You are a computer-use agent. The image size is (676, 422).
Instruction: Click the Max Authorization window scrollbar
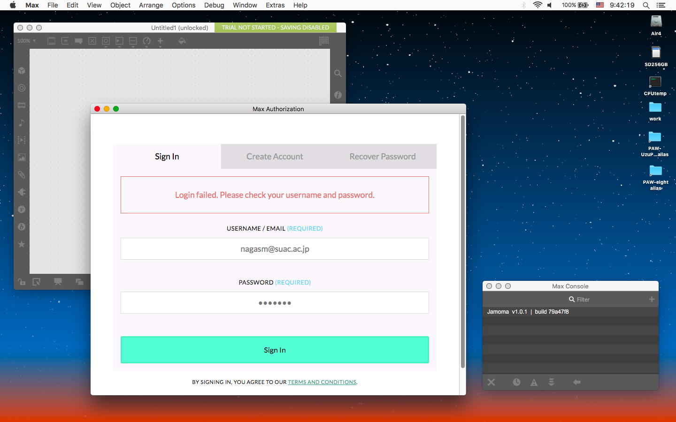463,241
